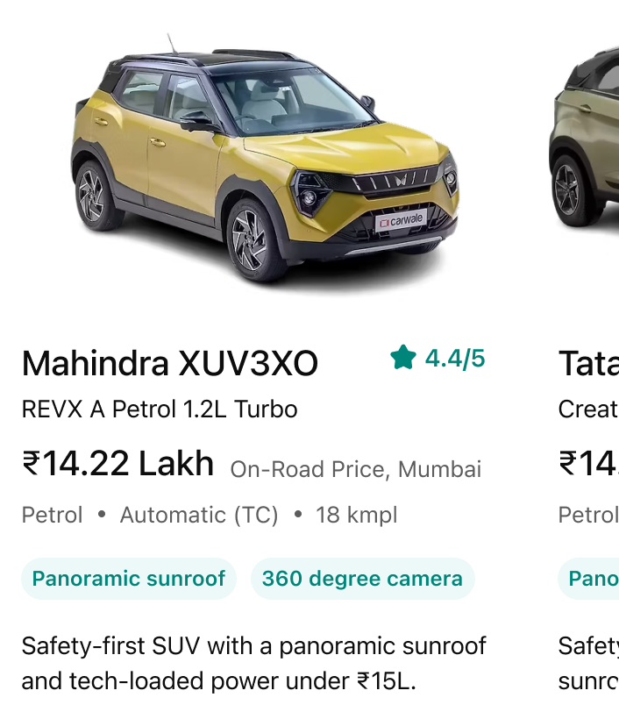The image size is (619, 719).
Task: Click the Tata card price starting ₹14
Action: point(588,463)
